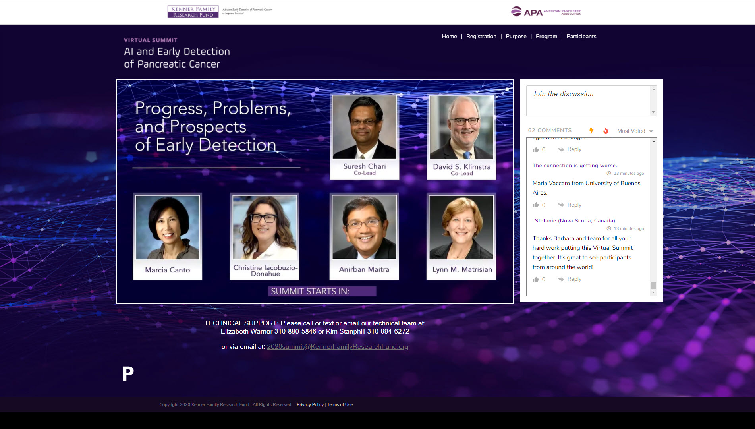
Task: Open the Privacy Policy footer link
Action: tap(310, 404)
